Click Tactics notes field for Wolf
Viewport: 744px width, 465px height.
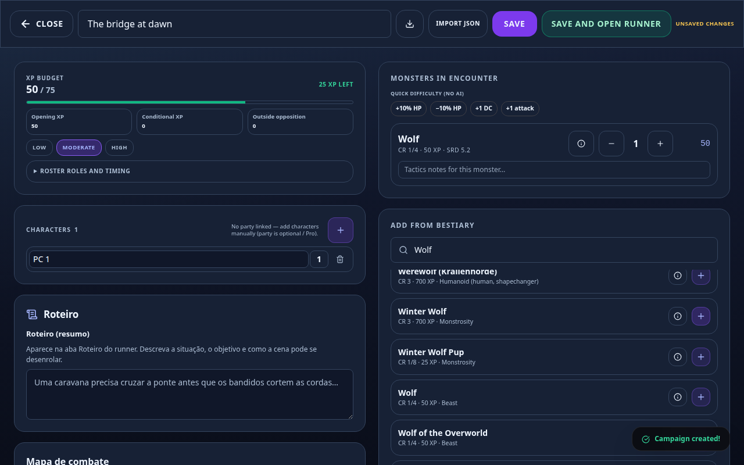coord(554,170)
